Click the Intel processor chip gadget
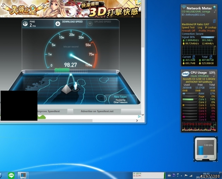The width and height of the screenshot is (222, 179). tap(206, 149)
